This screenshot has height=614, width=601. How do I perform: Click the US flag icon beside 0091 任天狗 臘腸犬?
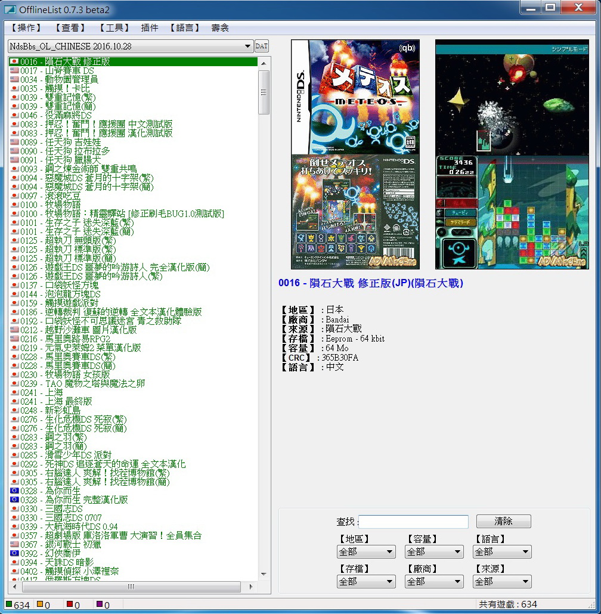(x=14, y=160)
